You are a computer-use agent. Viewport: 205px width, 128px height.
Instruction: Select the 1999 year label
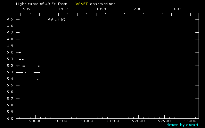pyautogui.click(x=101, y=9)
